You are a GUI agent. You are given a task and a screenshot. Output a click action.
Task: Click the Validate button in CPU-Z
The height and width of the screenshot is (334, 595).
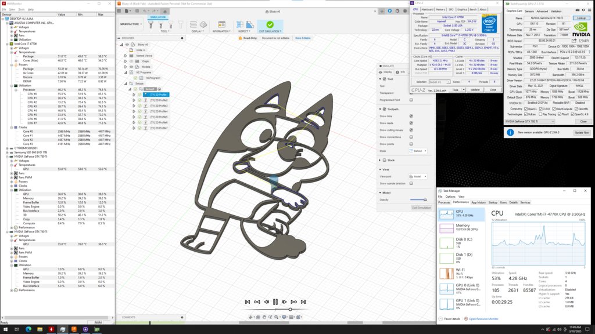click(475, 90)
